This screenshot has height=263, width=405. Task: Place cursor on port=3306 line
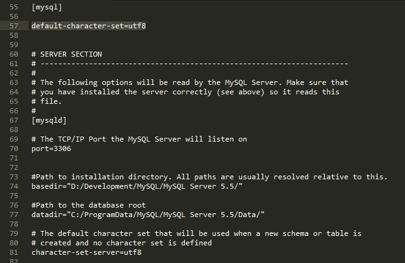pyautogui.click(x=52, y=147)
